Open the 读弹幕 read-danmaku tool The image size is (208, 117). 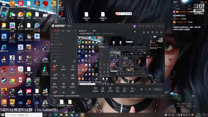click(73, 76)
